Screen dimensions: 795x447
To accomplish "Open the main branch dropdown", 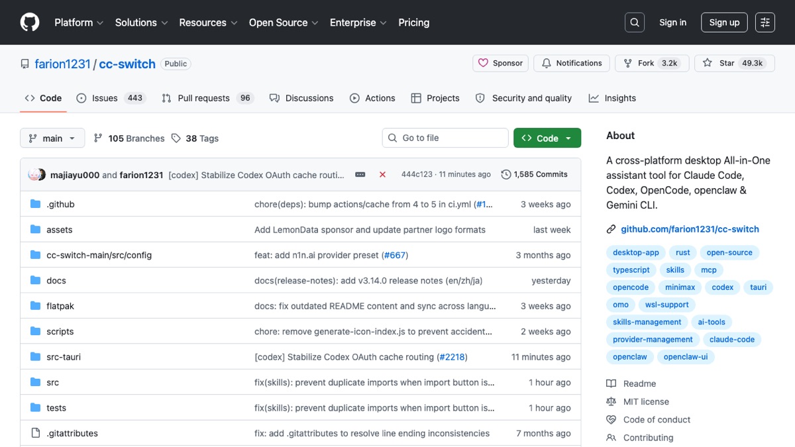I will tap(52, 138).
